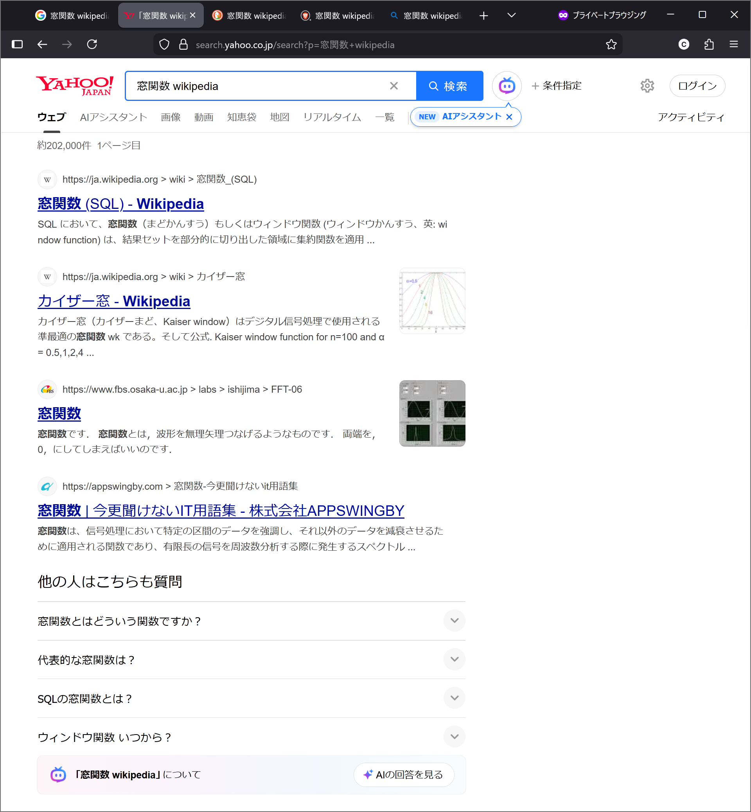Open the list all tabs dropdown arrow
The image size is (751, 812).
(x=511, y=15)
